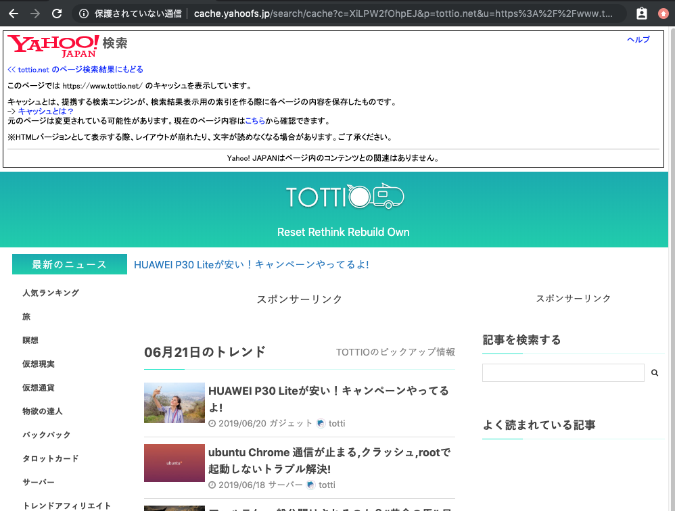Image resolution: width=675 pixels, height=511 pixels.
Task: Click the browser forward arrow
Action: pos(35,14)
